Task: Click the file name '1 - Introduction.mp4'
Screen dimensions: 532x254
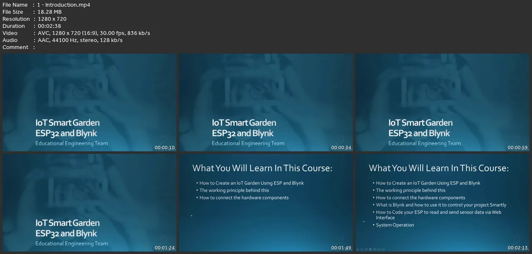Action: click(x=64, y=5)
